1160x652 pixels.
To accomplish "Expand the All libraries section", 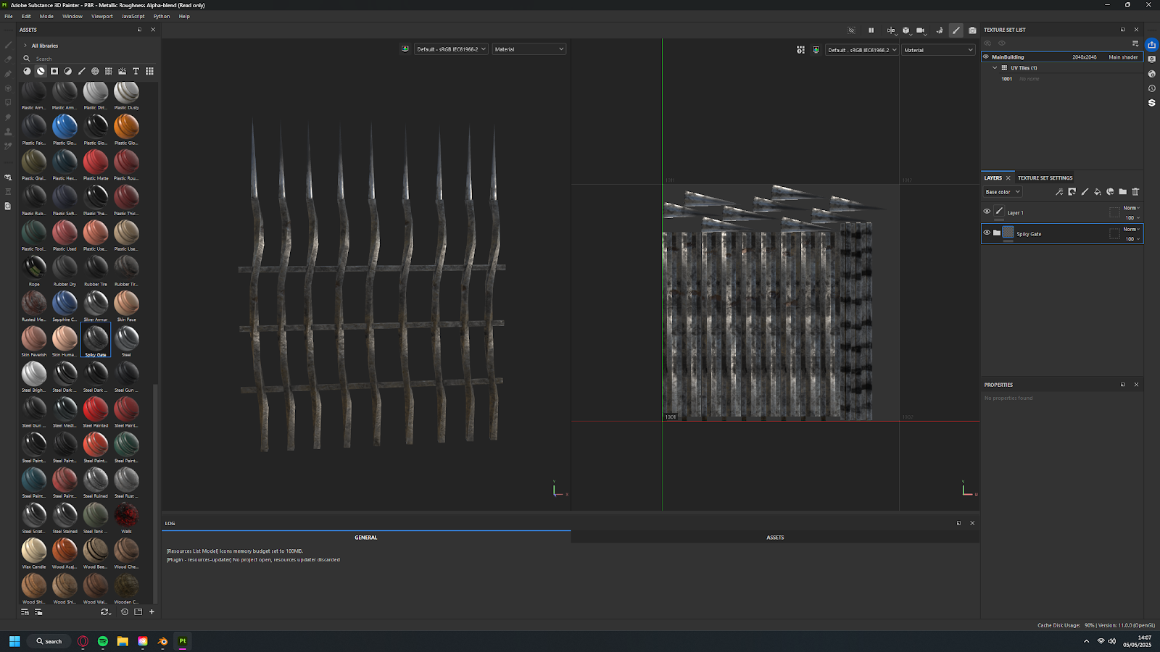I will 25,46.
